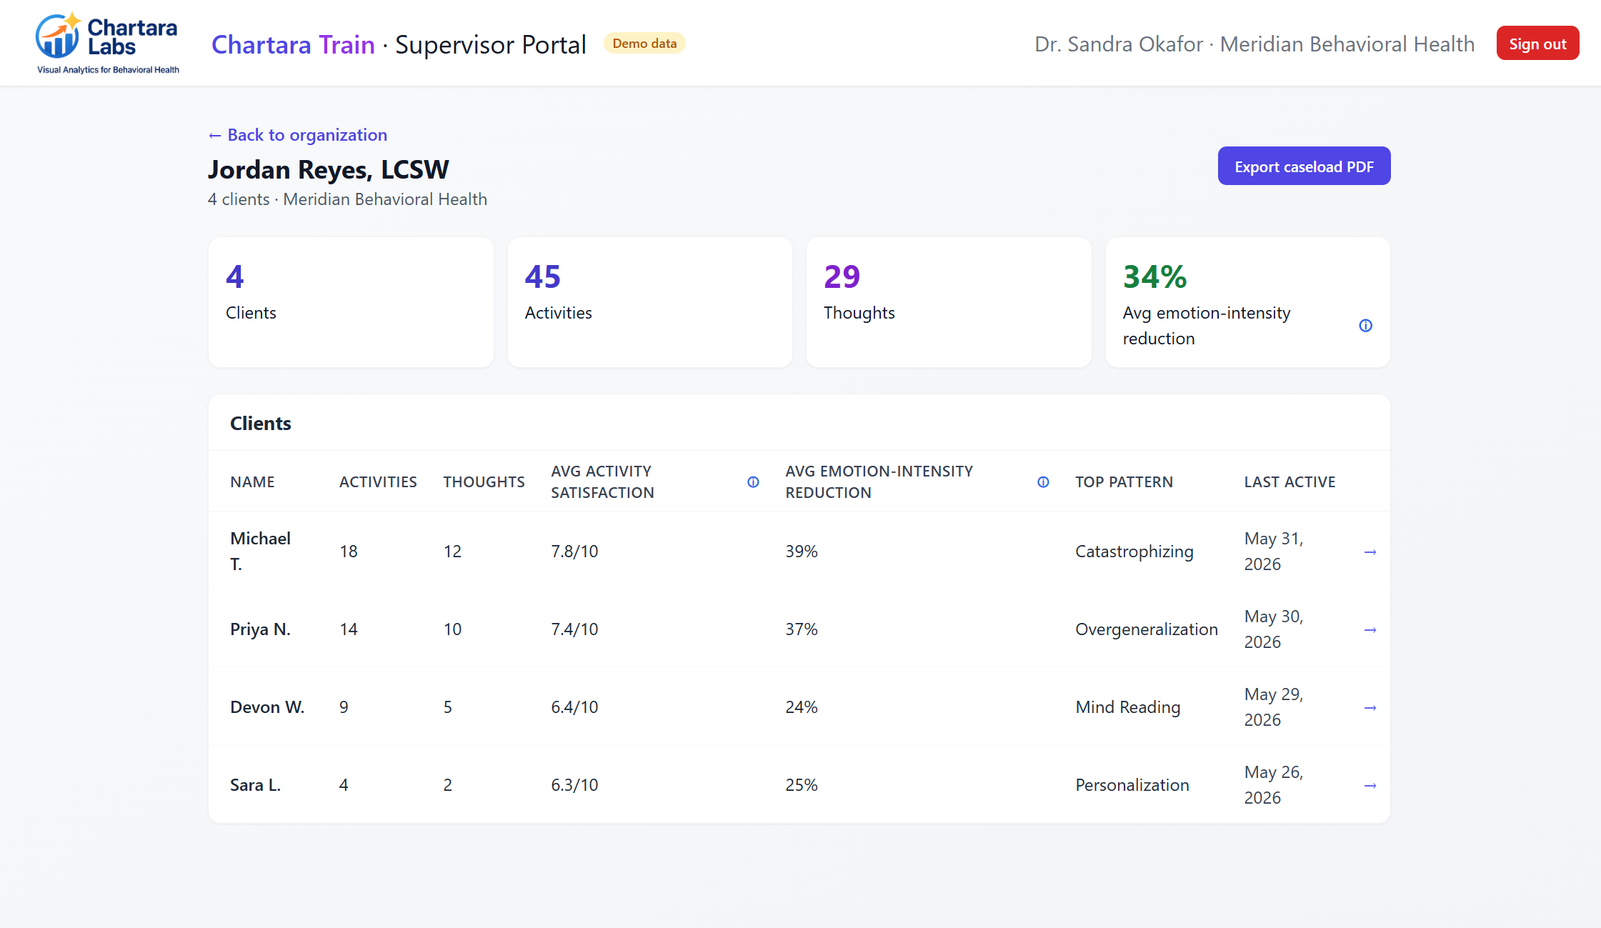Click info icon beside Avg Emotion-Intensity Reduction header
The image size is (1601, 928).
point(1043,482)
